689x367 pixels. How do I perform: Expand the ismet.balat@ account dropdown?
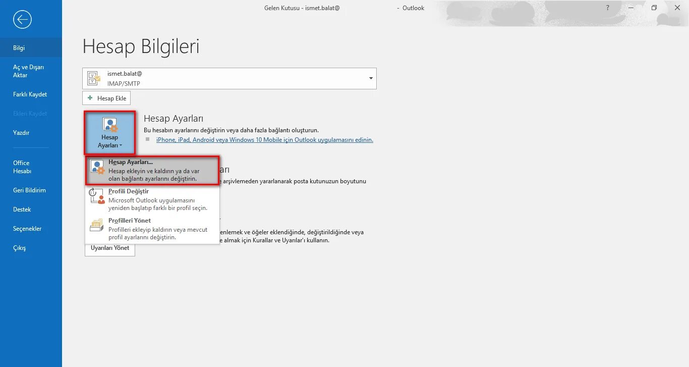point(371,78)
